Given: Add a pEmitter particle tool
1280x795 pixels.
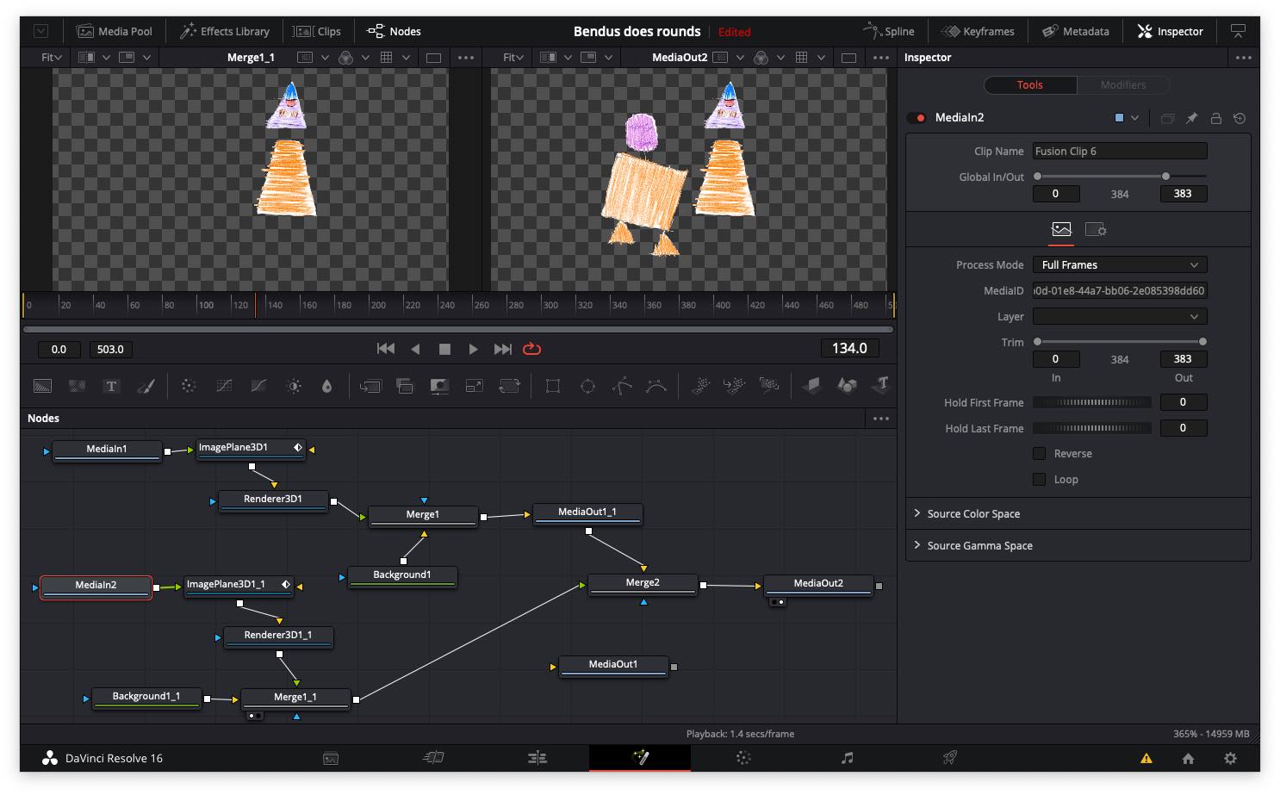Looking at the screenshot, I should tap(700, 386).
